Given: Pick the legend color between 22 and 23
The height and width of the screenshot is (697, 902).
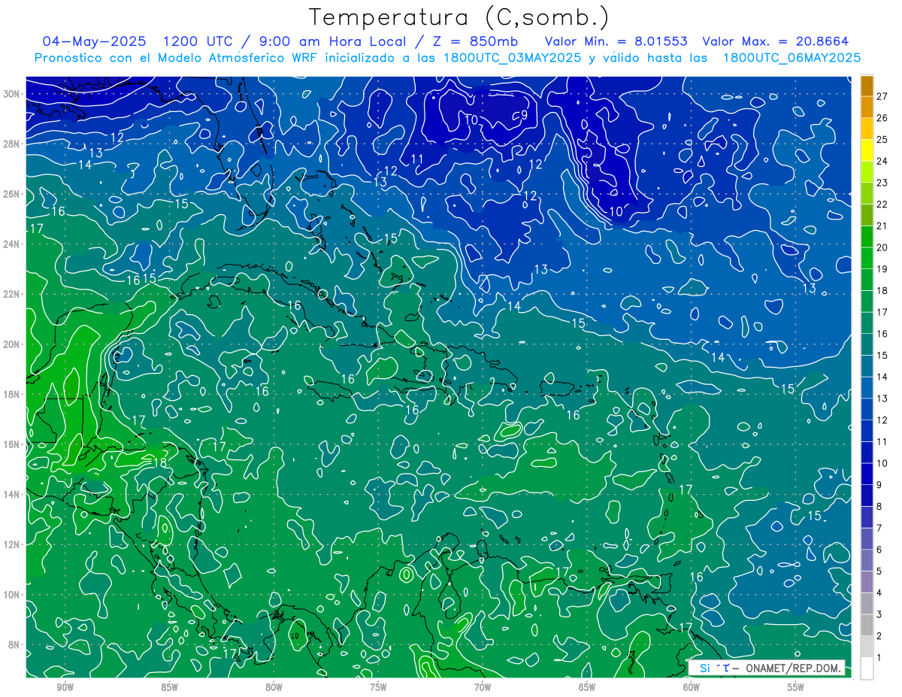Looking at the screenshot, I should click(x=867, y=194).
